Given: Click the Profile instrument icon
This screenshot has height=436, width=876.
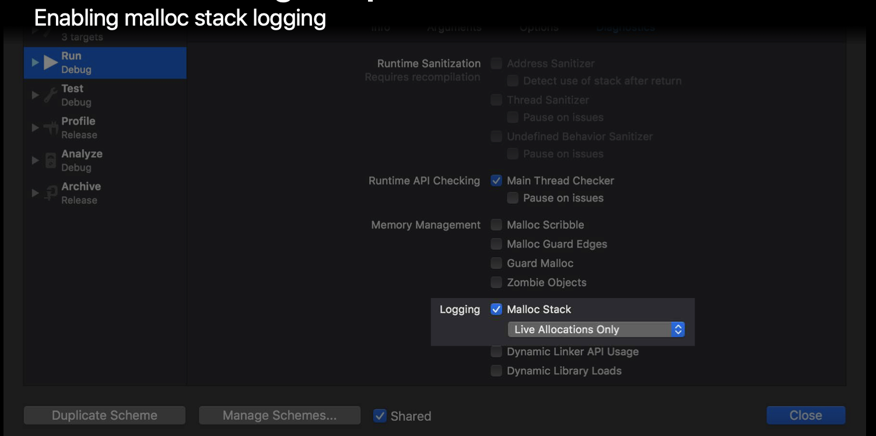Looking at the screenshot, I should click(51, 128).
